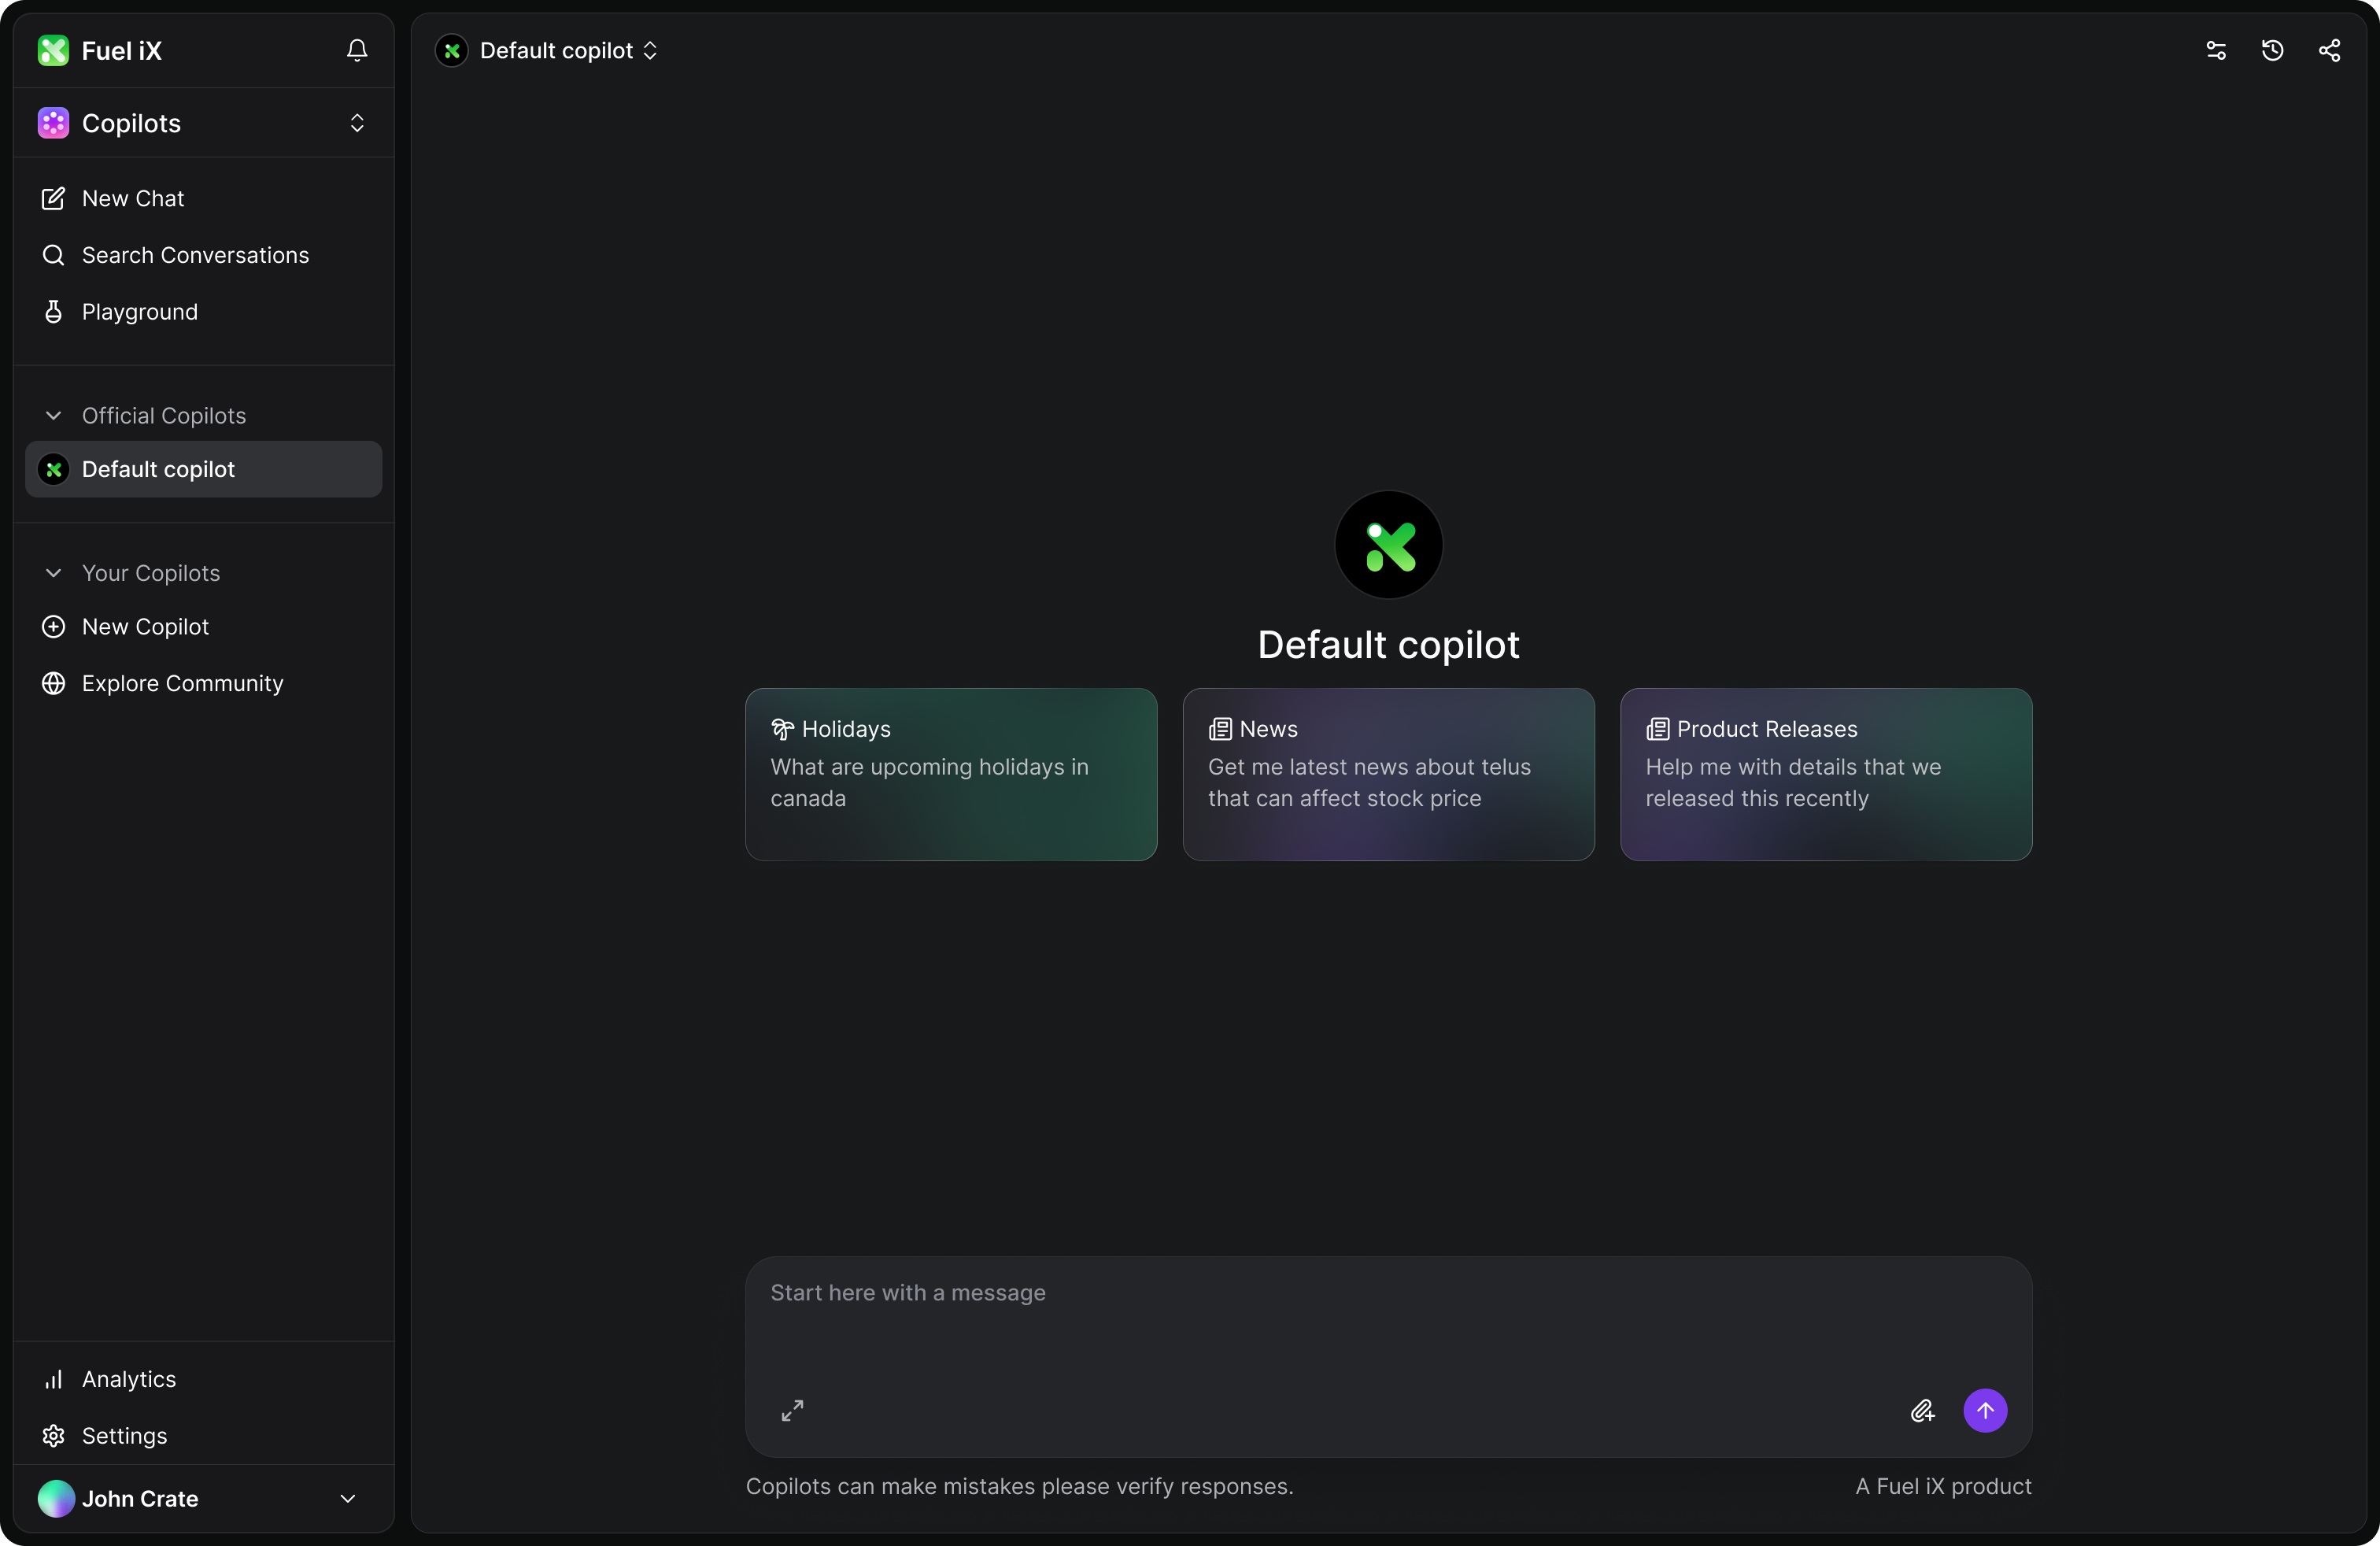Click the search magnifier icon
Screen dimensions: 2380x1546
(53, 255)
